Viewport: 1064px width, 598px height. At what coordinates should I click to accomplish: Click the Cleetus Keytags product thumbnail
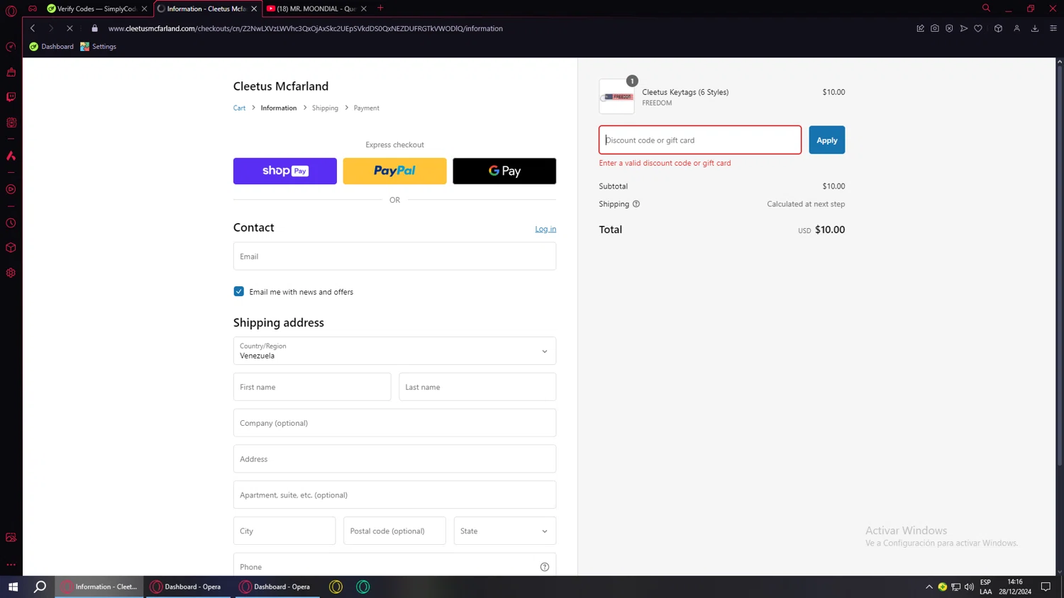617,96
